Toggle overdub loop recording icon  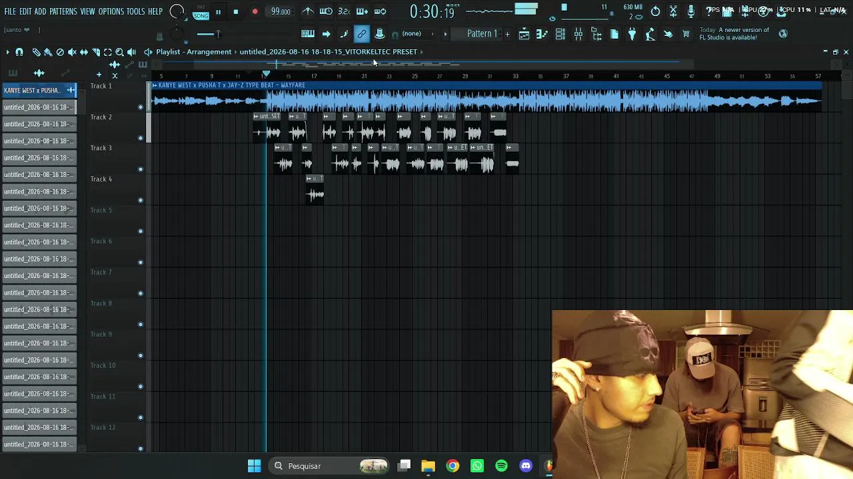tap(362, 11)
